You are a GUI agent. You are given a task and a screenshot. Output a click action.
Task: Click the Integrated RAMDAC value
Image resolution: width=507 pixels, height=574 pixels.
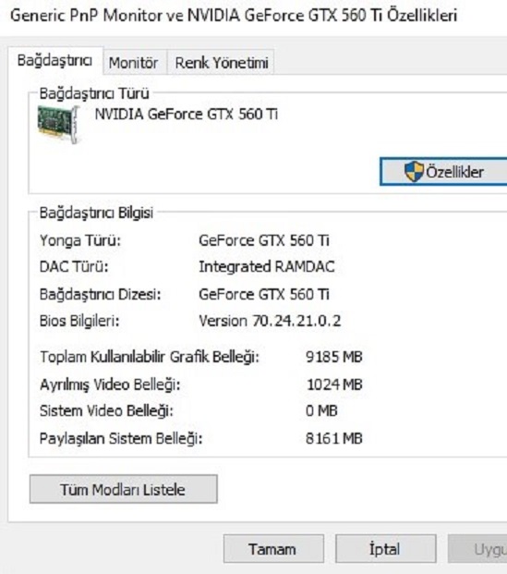click(x=267, y=266)
